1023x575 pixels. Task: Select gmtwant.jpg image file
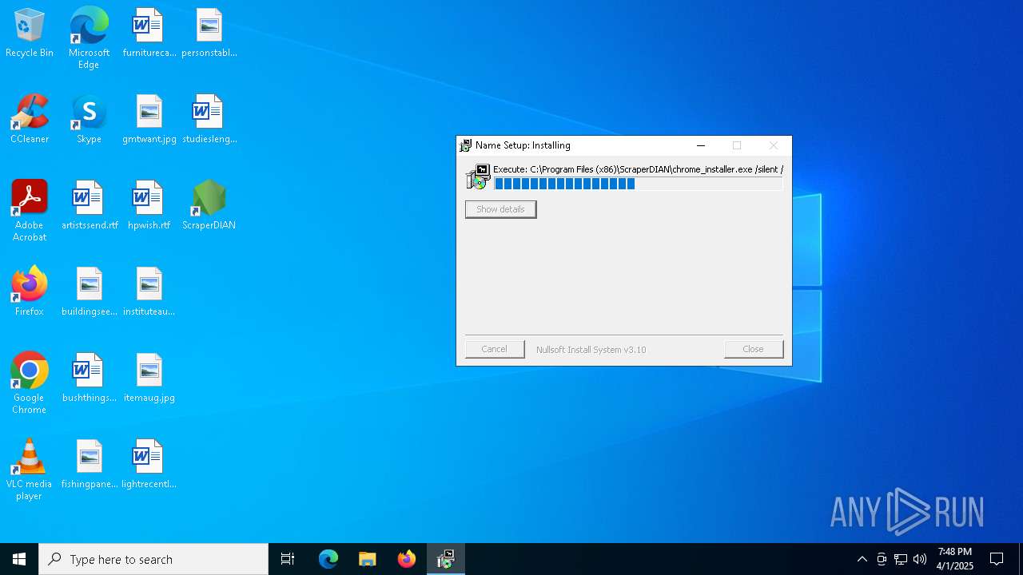(149, 120)
